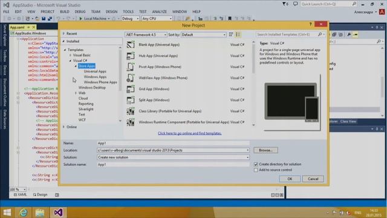Viewport: 387px width, 218px height.
Task: Open the feedback speech bubble icon
Action: point(295,4)
